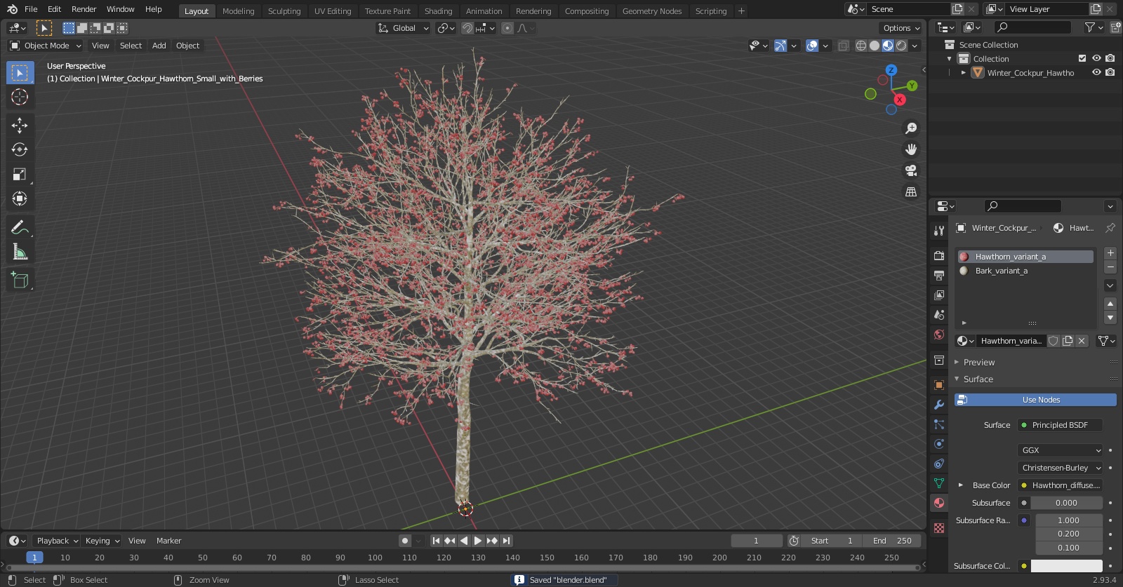Disable Winter_Cockpur_Hawtho object in renders
The image size is (1123, 587).
pyautogui.click(x=1110, y=72)
